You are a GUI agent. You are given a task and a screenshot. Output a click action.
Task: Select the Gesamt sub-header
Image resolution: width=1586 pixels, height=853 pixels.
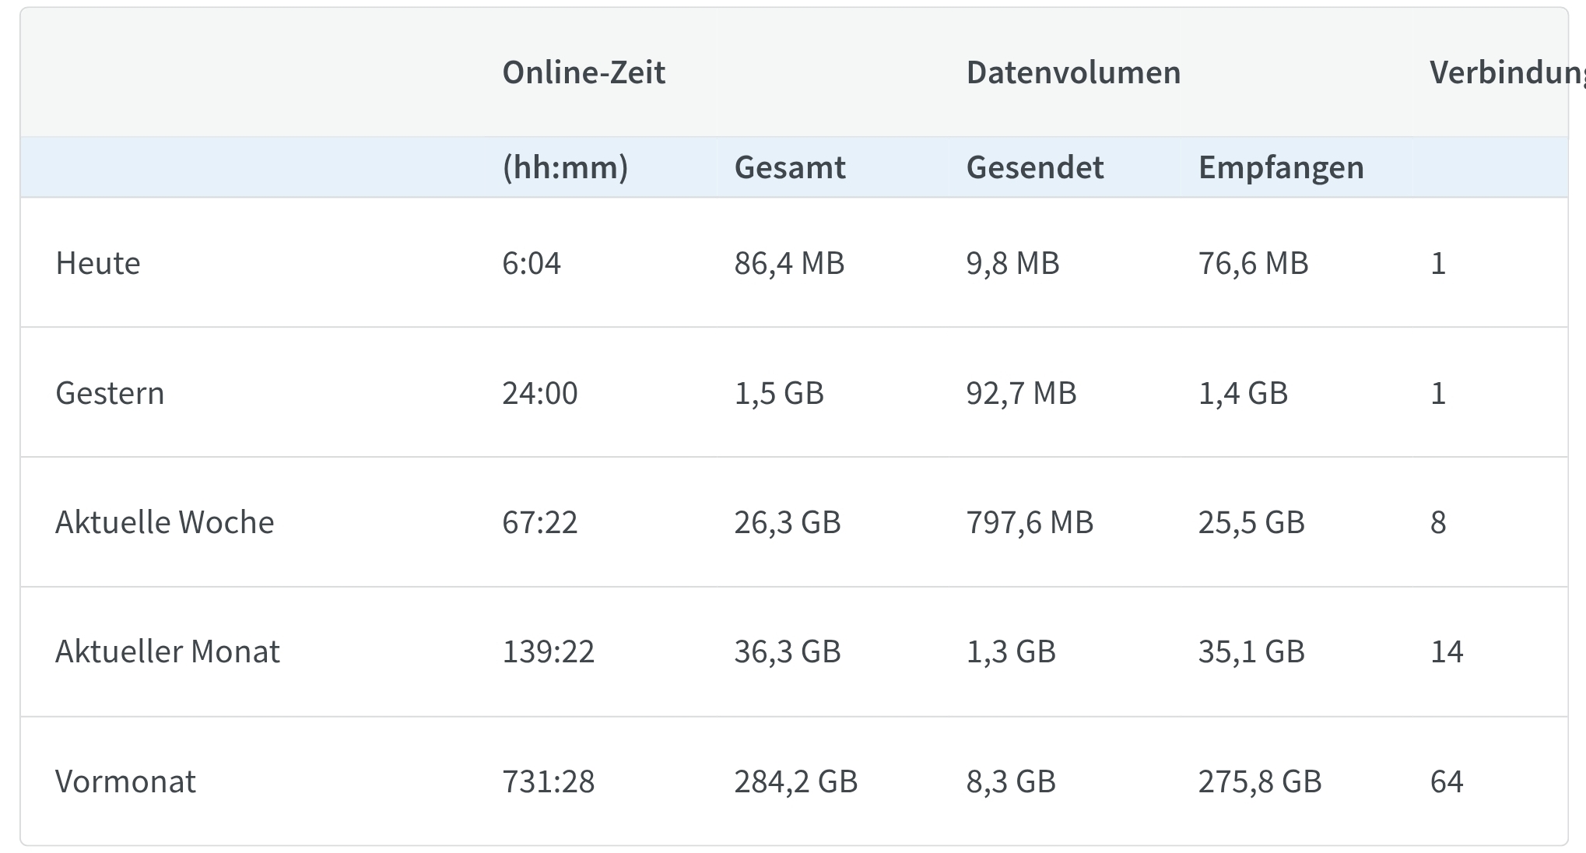[x=789, y=167]
